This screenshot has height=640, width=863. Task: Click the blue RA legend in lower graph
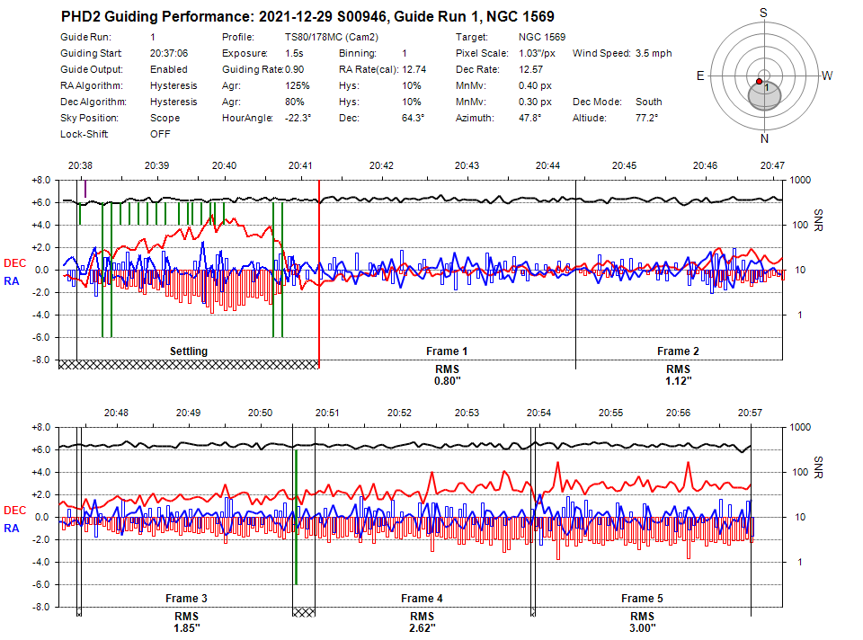click(12, 529)
